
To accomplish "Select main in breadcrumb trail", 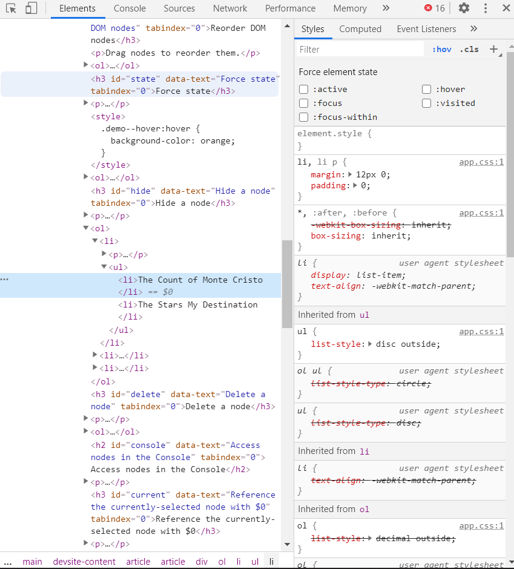I will click(x=32, y=562).
